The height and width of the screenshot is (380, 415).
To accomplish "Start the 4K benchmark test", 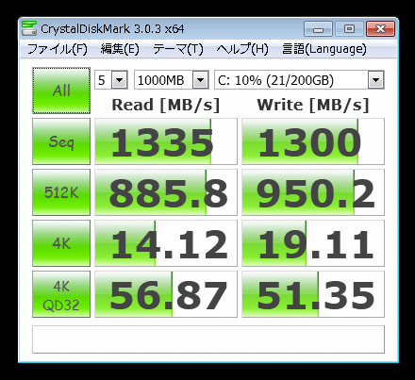I will (61, 243).
